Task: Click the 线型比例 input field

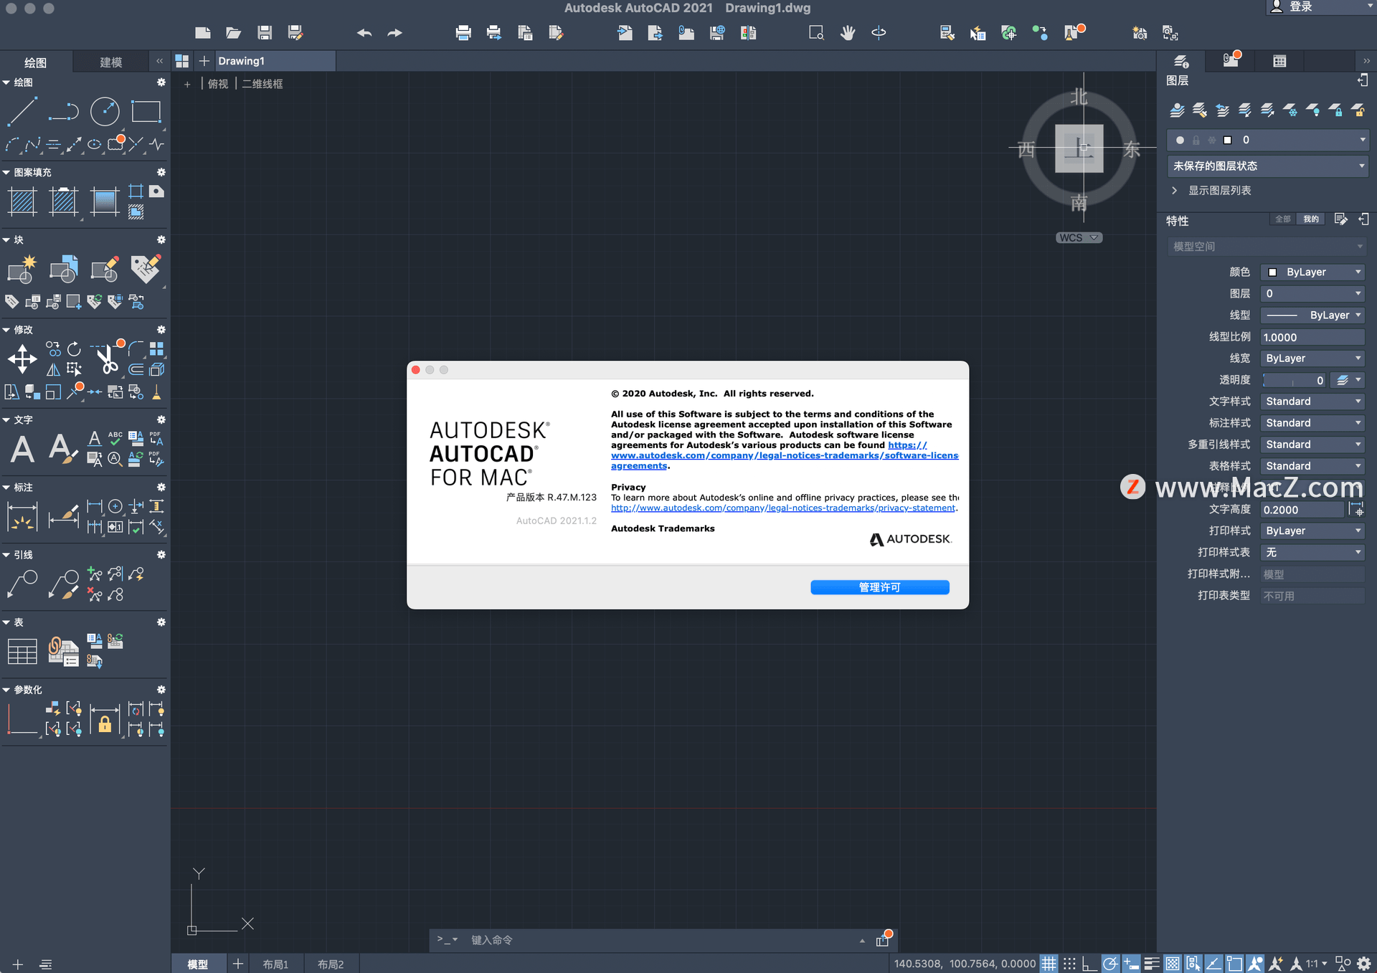Action: (1312, 336)
